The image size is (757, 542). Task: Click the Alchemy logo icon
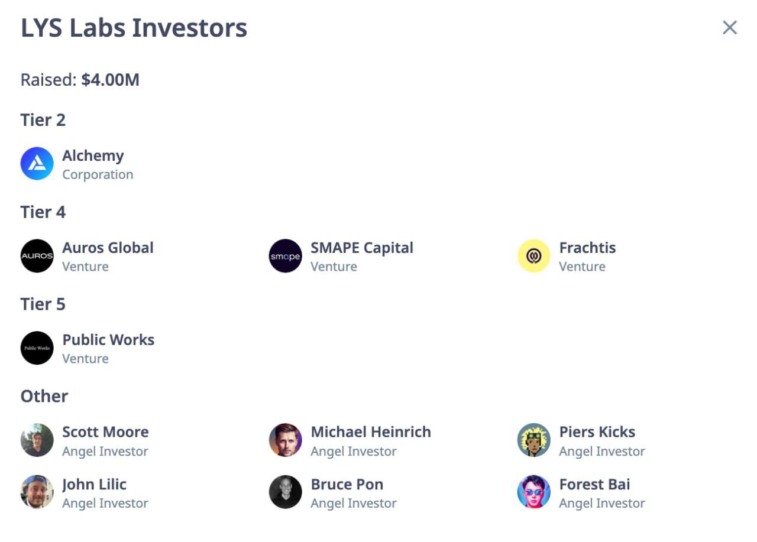pos(37,164)
